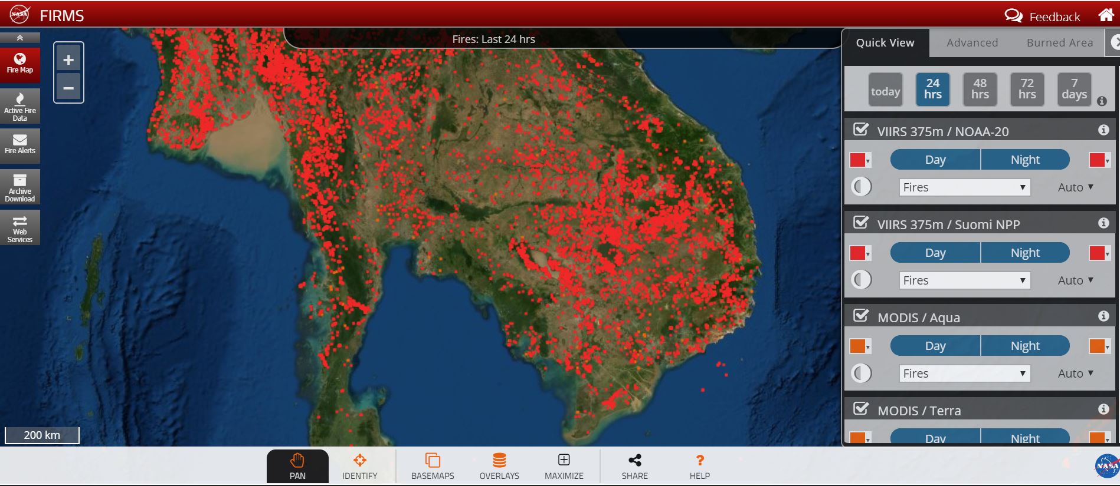
Task: Open the Fire Map sidebar icon
Action: click(20, 63)
